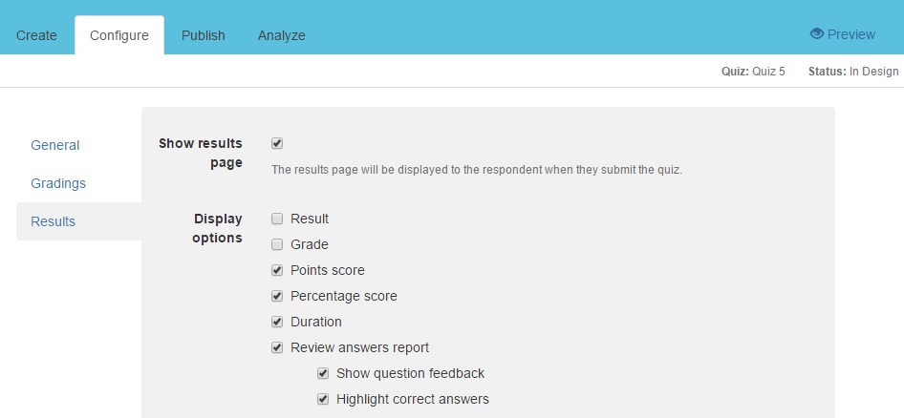This screenshot has width=904, height=418.
Task: Click the Preview eye icon
Action: (816, 34)
